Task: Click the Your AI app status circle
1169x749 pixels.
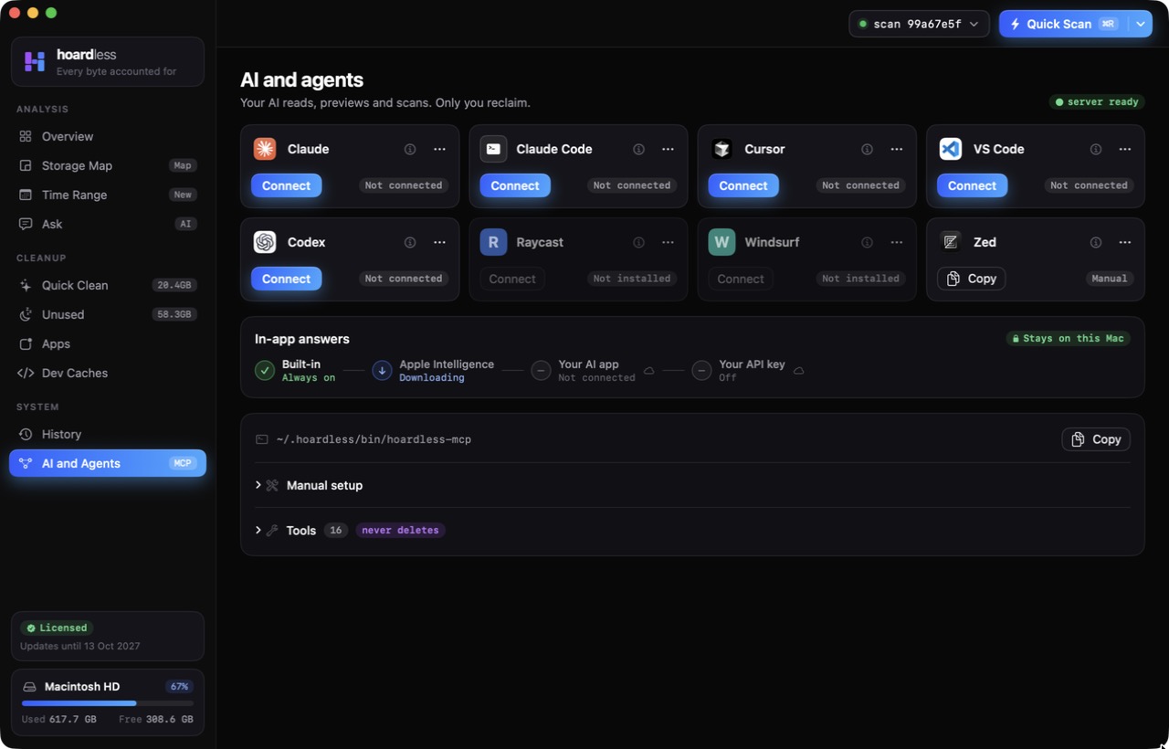Action: pos(542,370)
